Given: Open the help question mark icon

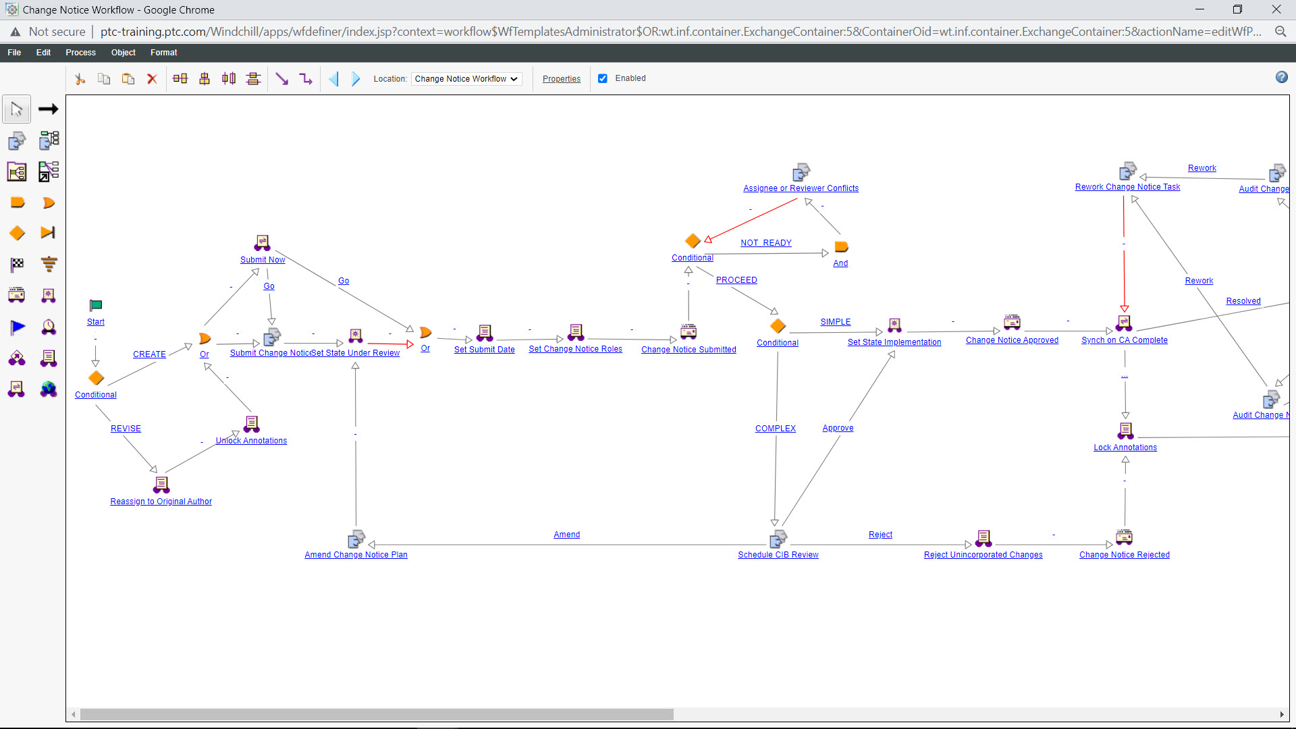Looking at the screenshot, I should click(x=1281, y=78).
